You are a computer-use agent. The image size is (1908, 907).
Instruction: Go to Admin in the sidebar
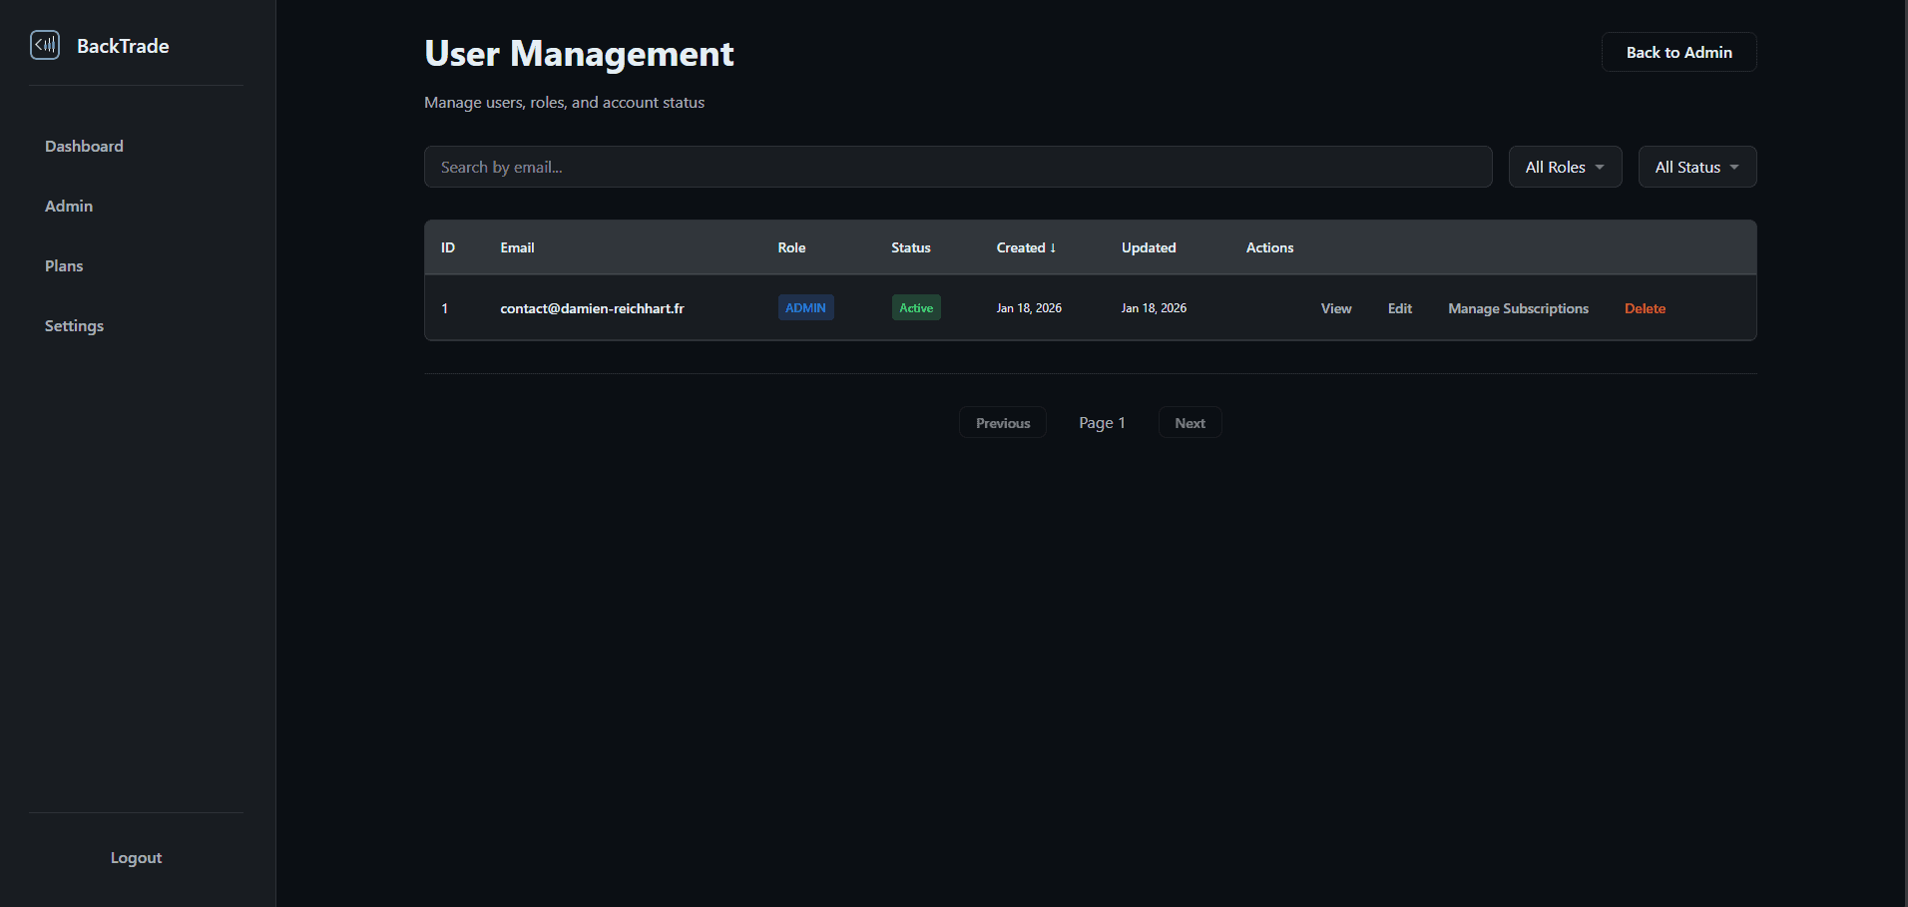[69, 206]
